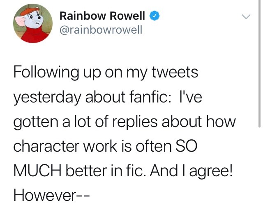Open Rainbow Rowell's profile picture

click(x=33, y=24)
